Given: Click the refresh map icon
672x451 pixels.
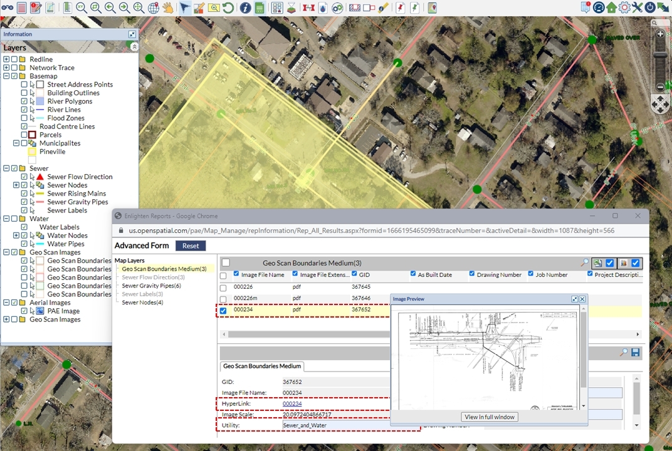Looking at the screenshot, I should click(228, 8).
